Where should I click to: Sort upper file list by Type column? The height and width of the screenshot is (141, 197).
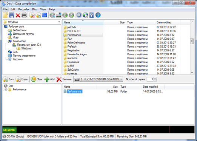(140, 22)
